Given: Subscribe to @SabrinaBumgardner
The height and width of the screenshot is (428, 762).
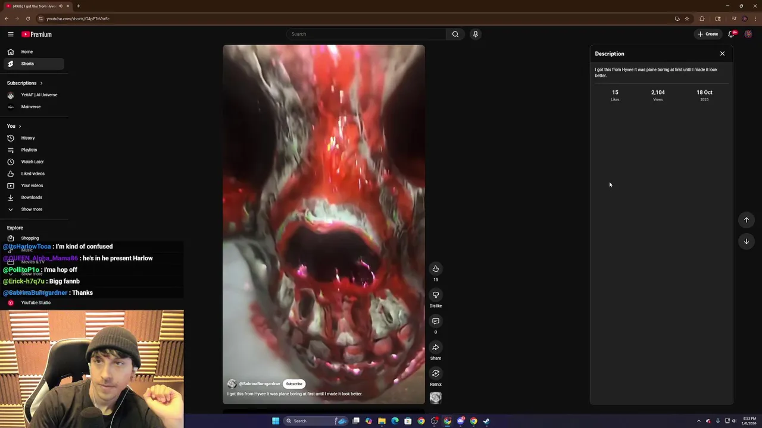Looking at the screenshot, I should (x=294, y=384).
